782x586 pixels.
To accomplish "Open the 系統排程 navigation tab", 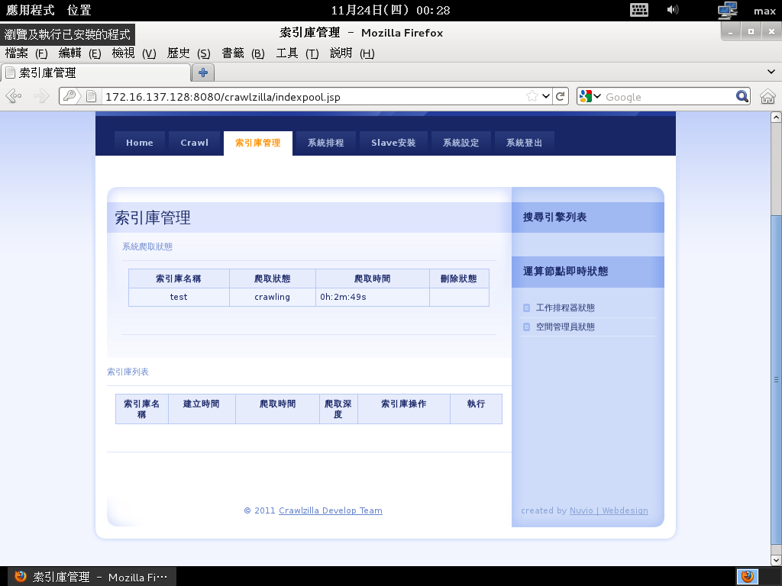I will [x=325, y=143].
